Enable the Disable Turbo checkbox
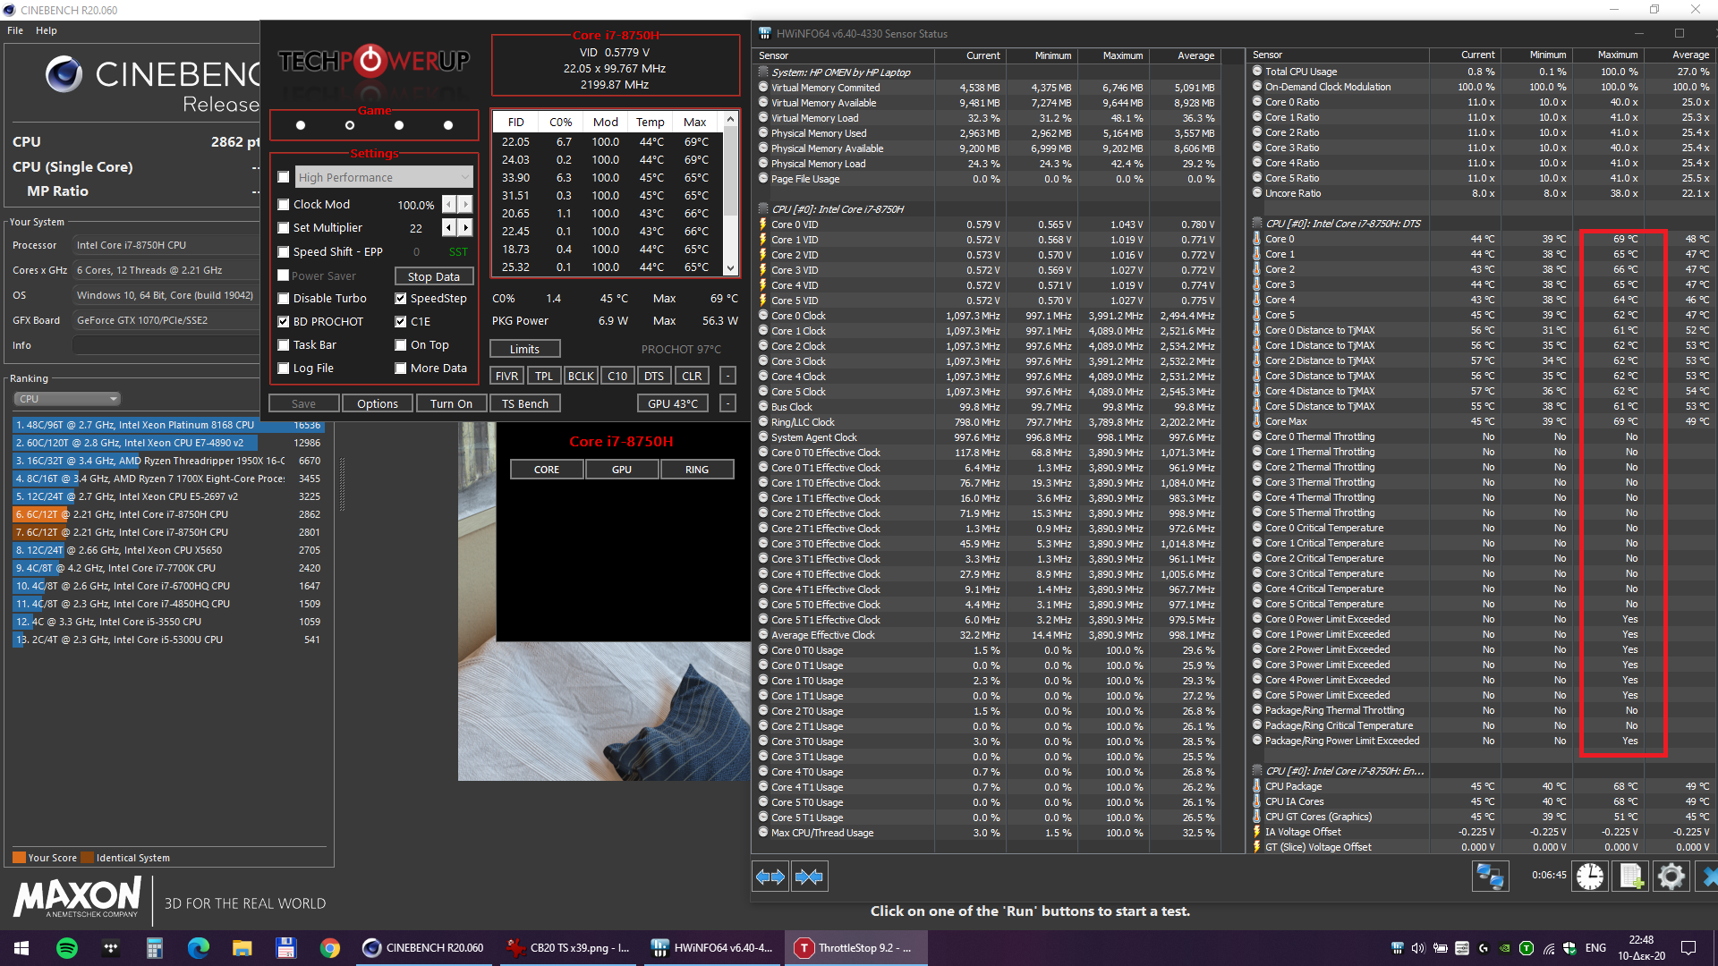This screenshot has width=1718, height=966. click(284, 299)
